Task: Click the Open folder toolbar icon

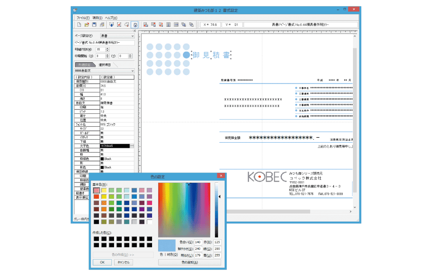Action: [x=87, y=25]
